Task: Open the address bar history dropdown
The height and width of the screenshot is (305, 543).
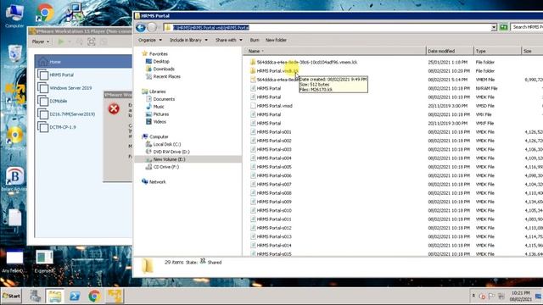Action: point(494,27)
